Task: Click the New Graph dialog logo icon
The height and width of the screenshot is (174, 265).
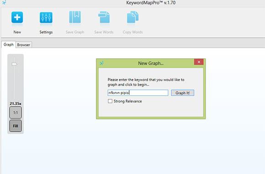Action: [x=101, y=63]
